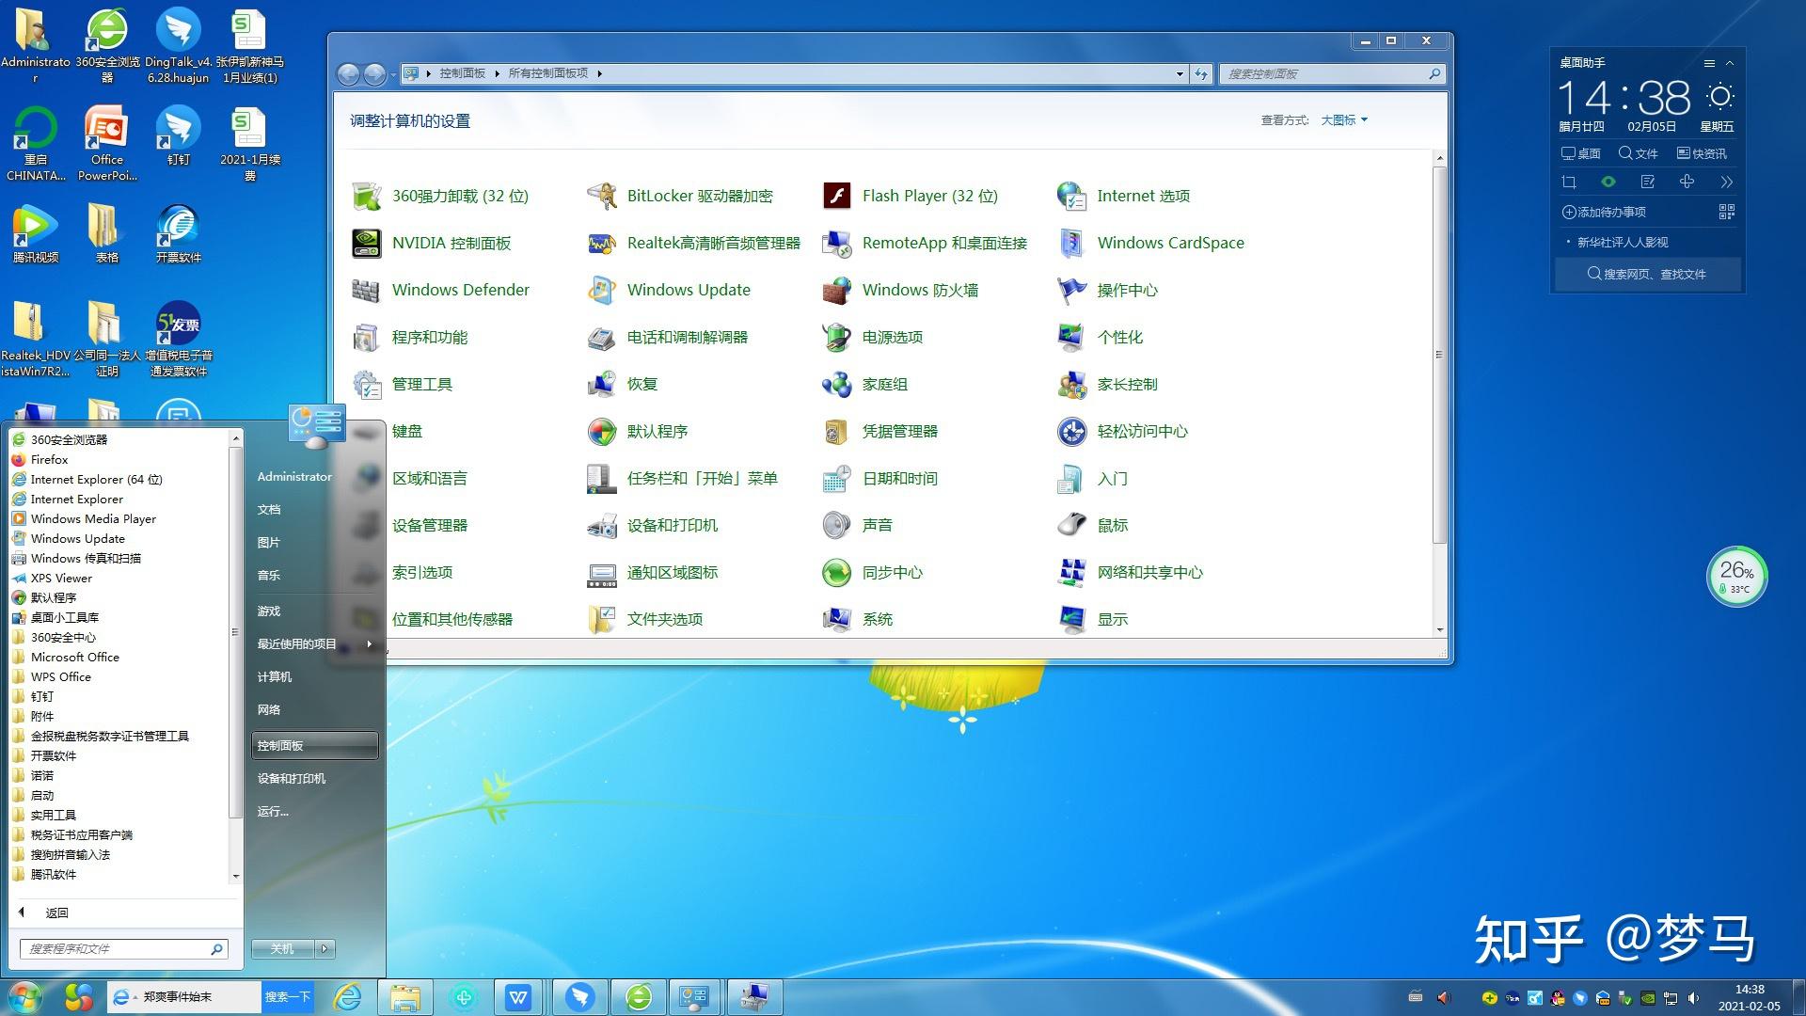Expand shutdown options arrow next to 关机
The image size is (1806, 1016).
[x=325, y=948]
